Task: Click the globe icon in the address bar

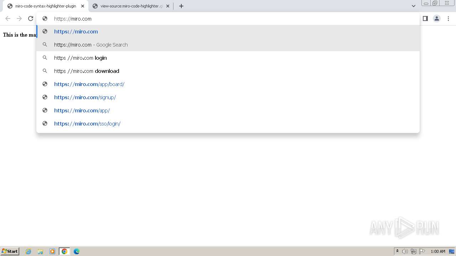Action: 45,18
